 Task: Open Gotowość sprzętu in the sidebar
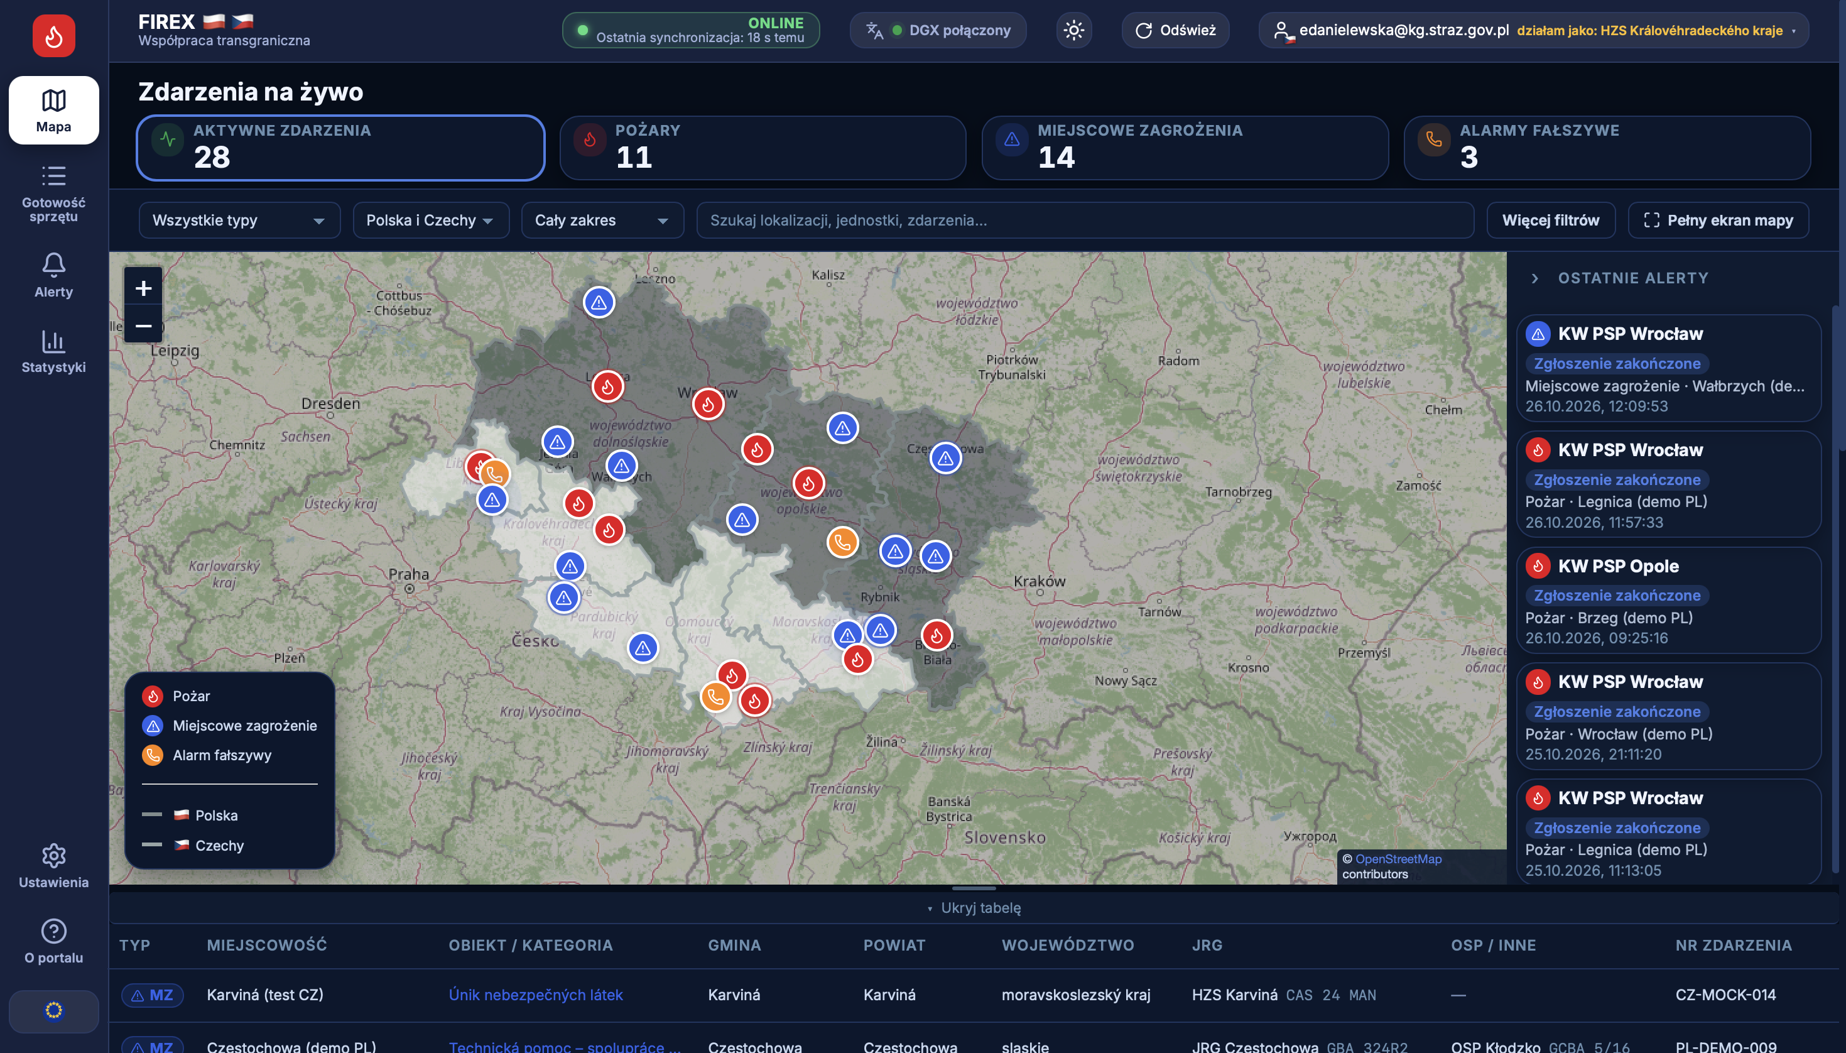[x=53, y=193]
